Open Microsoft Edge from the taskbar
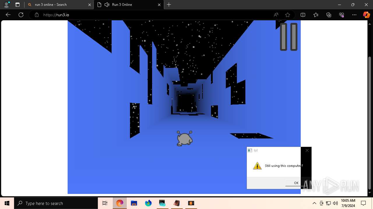The height and width of the screenshot is (209, 373). [x=119, y=203]
